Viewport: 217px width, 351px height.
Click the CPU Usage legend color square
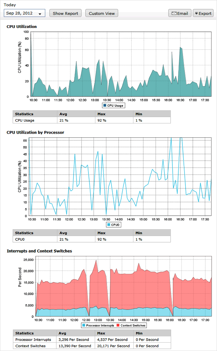point(105,106)
